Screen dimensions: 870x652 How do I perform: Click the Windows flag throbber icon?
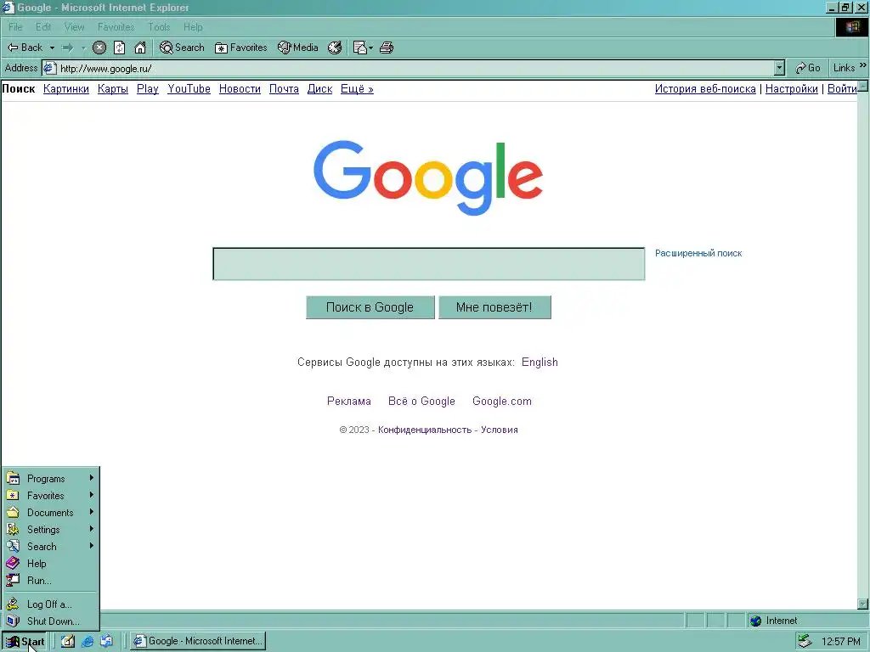tap(852, 27)
